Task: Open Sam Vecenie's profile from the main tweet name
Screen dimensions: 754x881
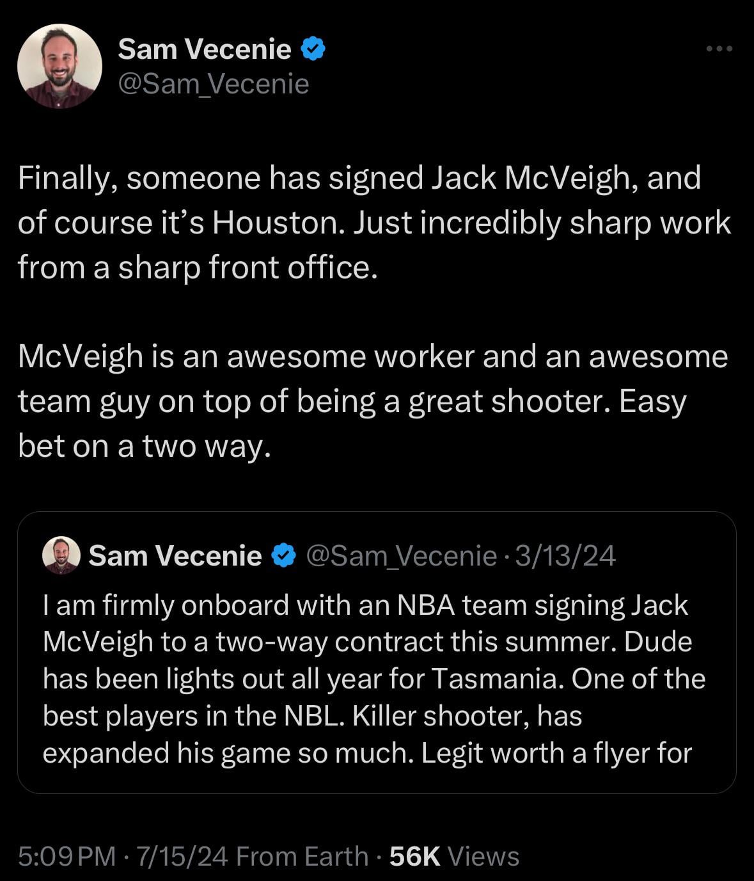Action: point(205,49)
